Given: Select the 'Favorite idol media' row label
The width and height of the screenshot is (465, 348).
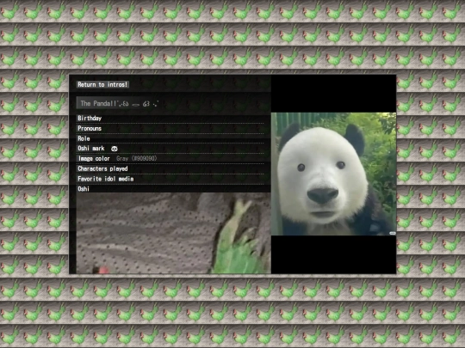Looking at the screenshot, I should click(106, 179).
